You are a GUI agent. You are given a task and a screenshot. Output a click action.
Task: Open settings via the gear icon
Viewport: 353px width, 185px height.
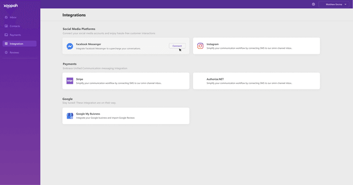pyautogui.click(x=313, y=4)
